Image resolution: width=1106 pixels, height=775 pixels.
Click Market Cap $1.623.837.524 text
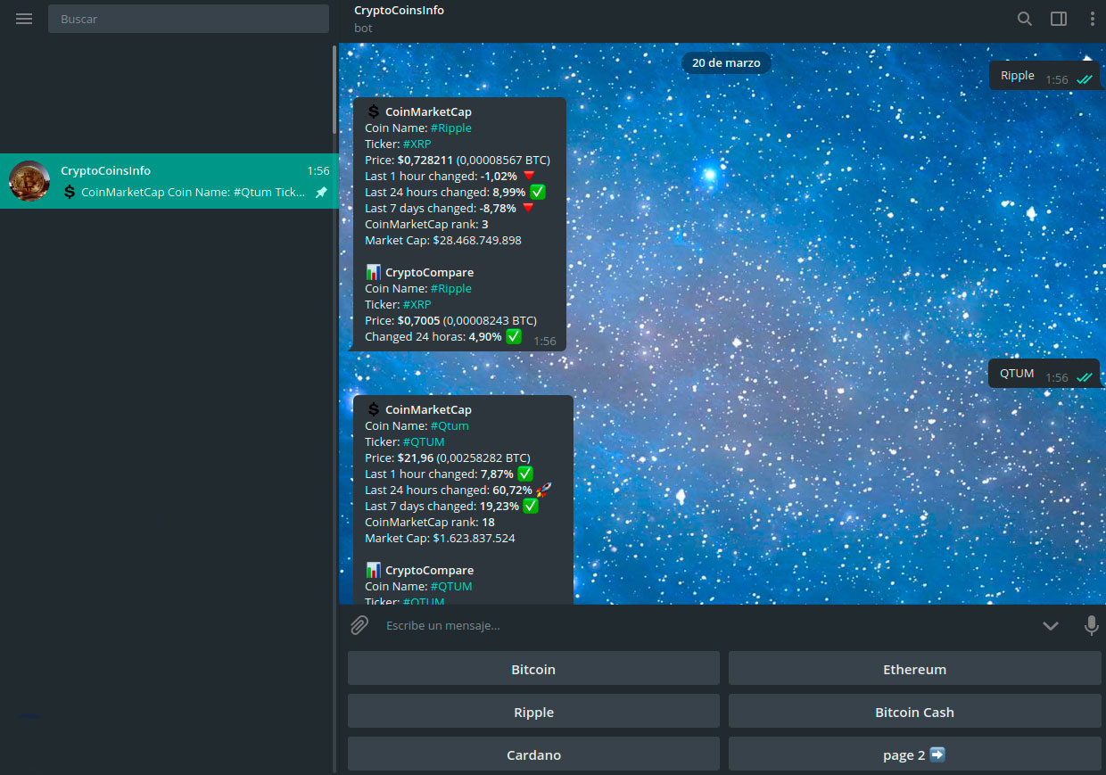point(440,539)
